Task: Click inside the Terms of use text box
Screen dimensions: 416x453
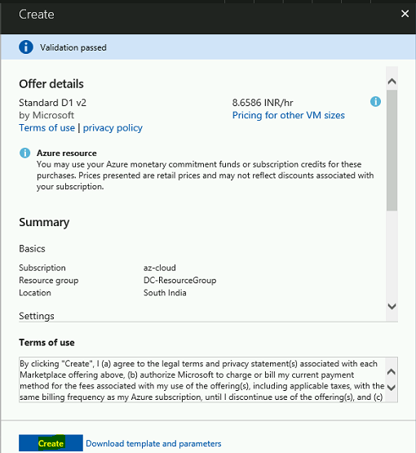Action: coord(202,380)
